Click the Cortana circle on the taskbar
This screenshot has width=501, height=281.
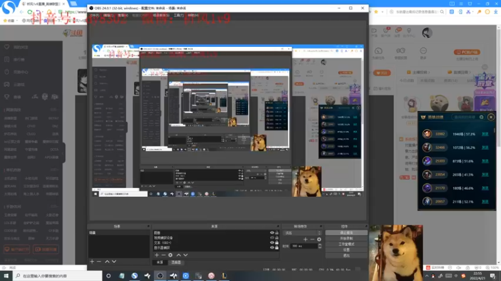click(x=108, y=275)
